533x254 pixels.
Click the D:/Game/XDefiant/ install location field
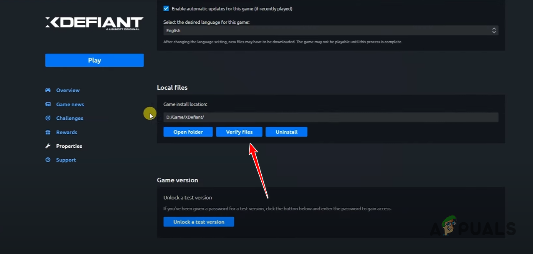click(x=331, y=117)
